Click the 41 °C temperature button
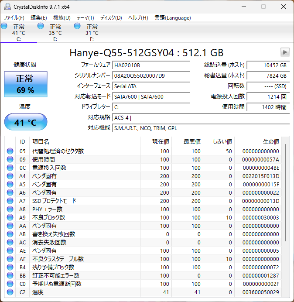Screen dimensions: 294x302 coord(26,122)
